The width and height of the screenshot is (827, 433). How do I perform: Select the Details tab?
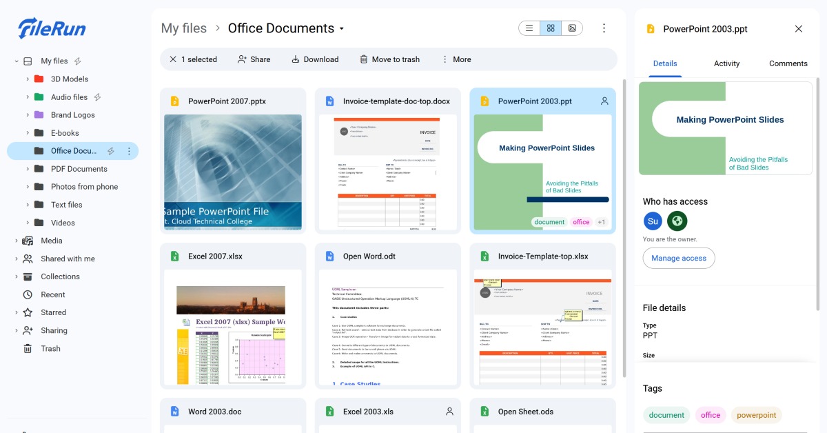click(x=665, y=63)
